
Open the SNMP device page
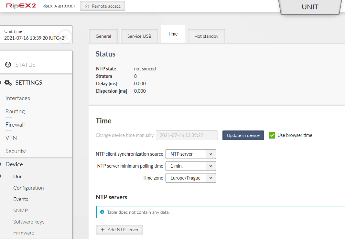(x=20, y=210)
